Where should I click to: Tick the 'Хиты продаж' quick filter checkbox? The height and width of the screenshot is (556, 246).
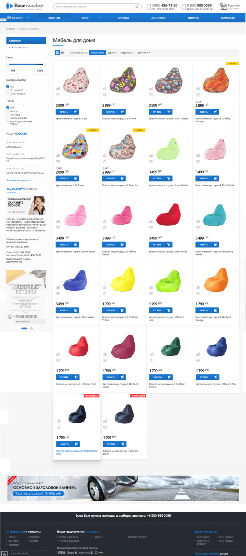tap(7, 94)
